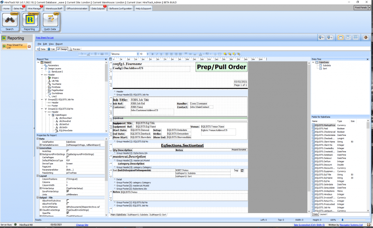Viewport: 373px width, 228px height.
Task: Click the anchors icon in toolbar
Action: (215, 54)
